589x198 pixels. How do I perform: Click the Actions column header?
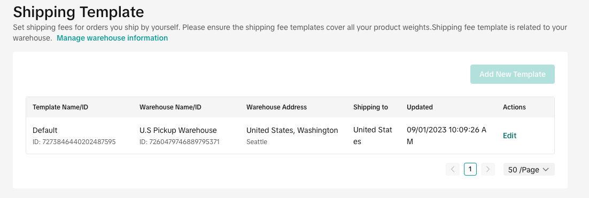pos(514,107)
